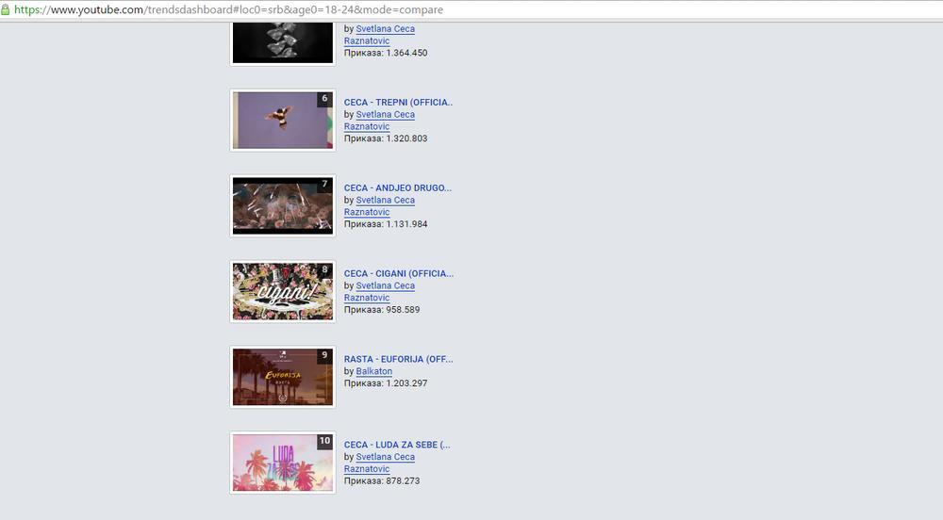This screenshot has width=943, height=520.
Task: Click the rank badge number 10
Action: (324, 441)
